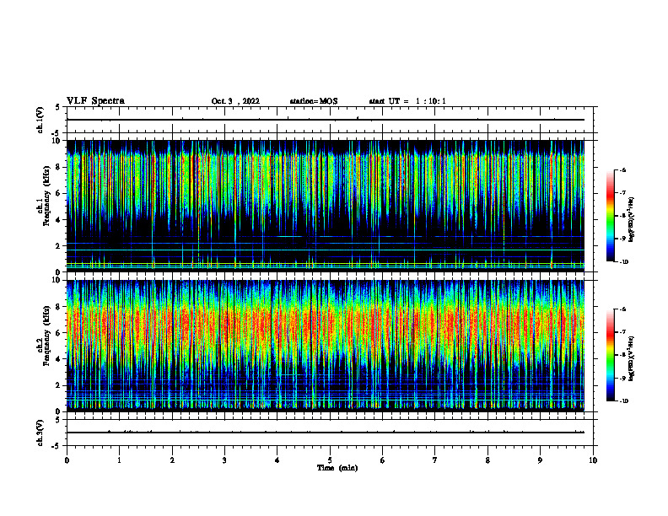Click the ch.1 spectrogram color bar
This screenshot has height=516, width=668.
pyautogui.click(x=610, y=216)
